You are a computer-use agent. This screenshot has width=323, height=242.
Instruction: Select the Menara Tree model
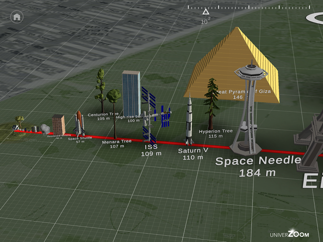click(x=114, y=114)
